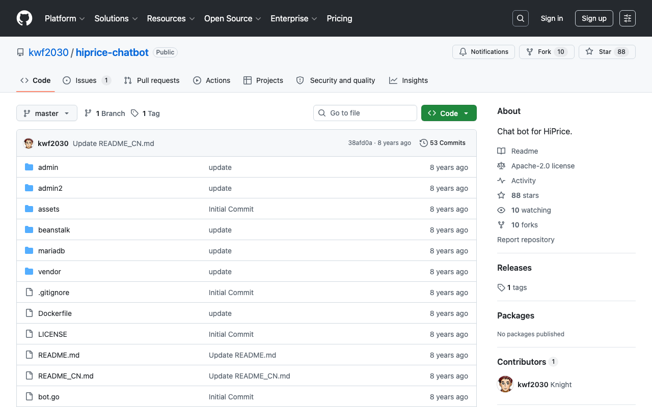Screen dimensions: 652x407
Task: Click kwf2030 avatar in latest commit row
Action: (x=29, y=143)
